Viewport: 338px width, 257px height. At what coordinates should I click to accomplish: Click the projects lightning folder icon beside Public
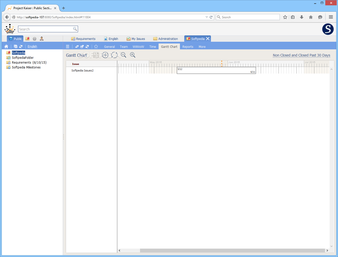click(x=27, y=39)
